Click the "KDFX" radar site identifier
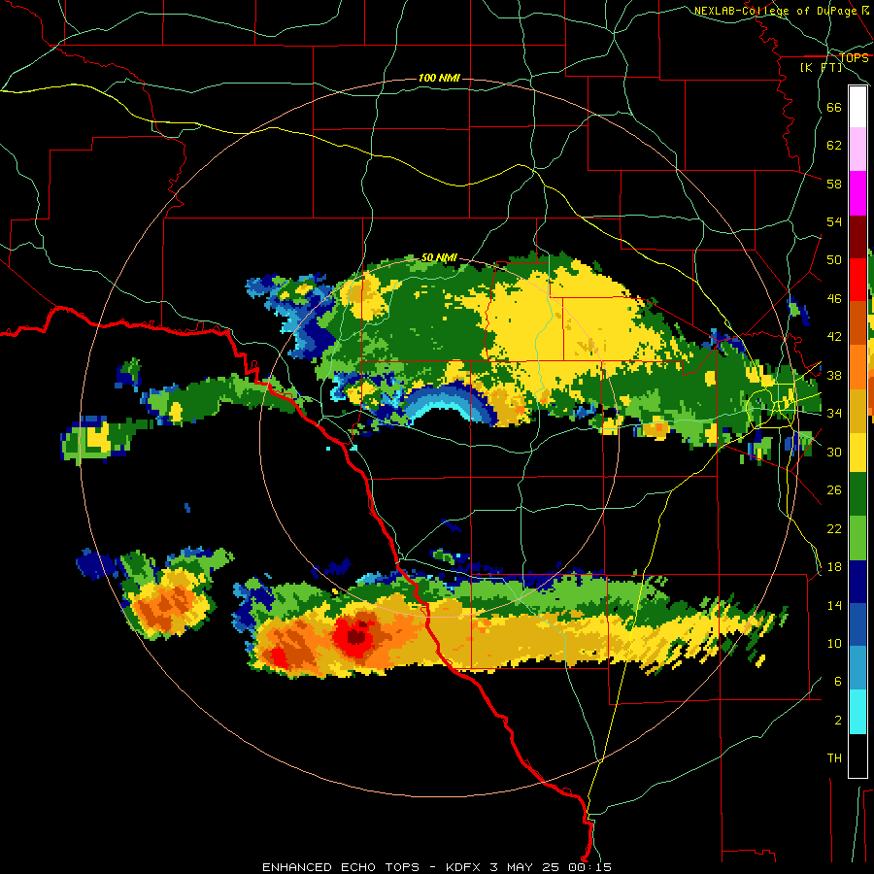 [462, 867]
